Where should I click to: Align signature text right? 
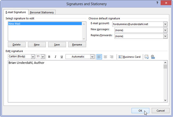pos(112,57)
